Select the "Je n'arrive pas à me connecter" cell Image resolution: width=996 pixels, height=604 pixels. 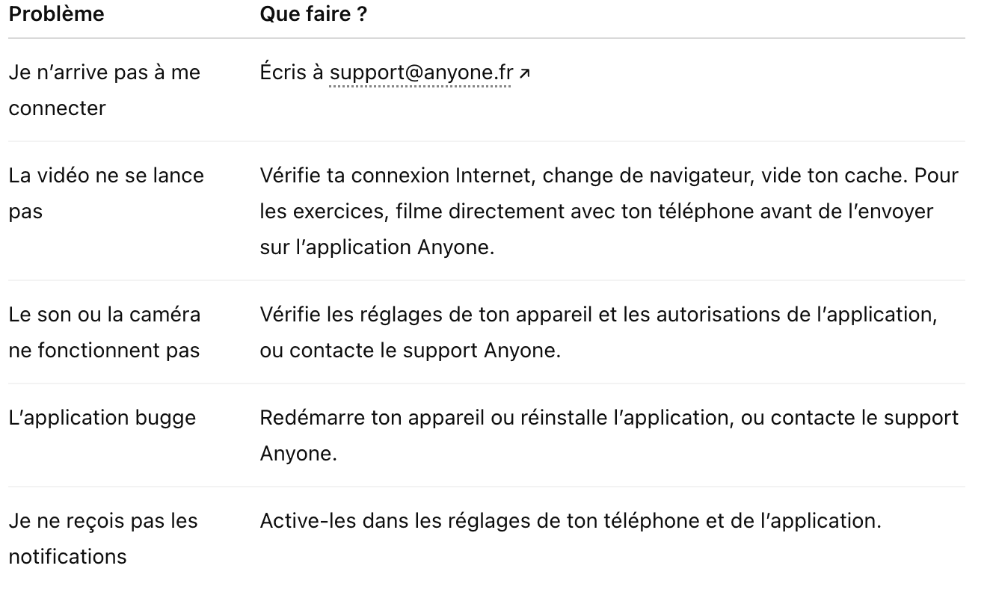(104, 90)
